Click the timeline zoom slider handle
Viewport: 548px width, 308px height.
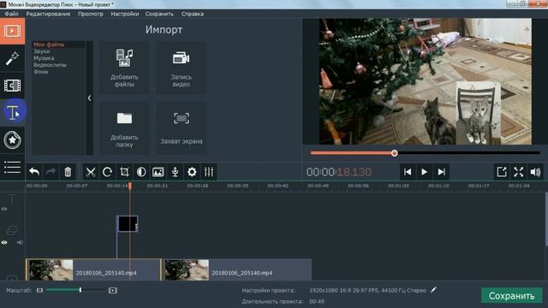click(x=80, y=290)
